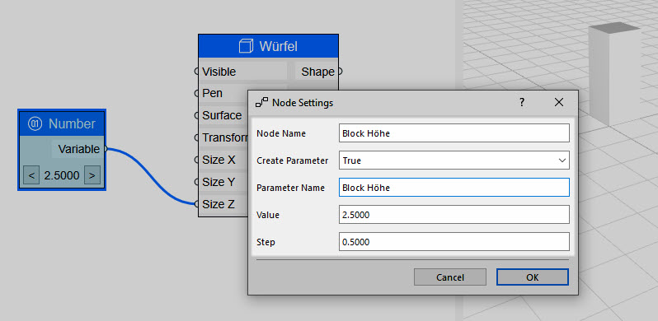Confirm settings with the OK button
This screenshot has height=321, width=658.
click(533, 277)
